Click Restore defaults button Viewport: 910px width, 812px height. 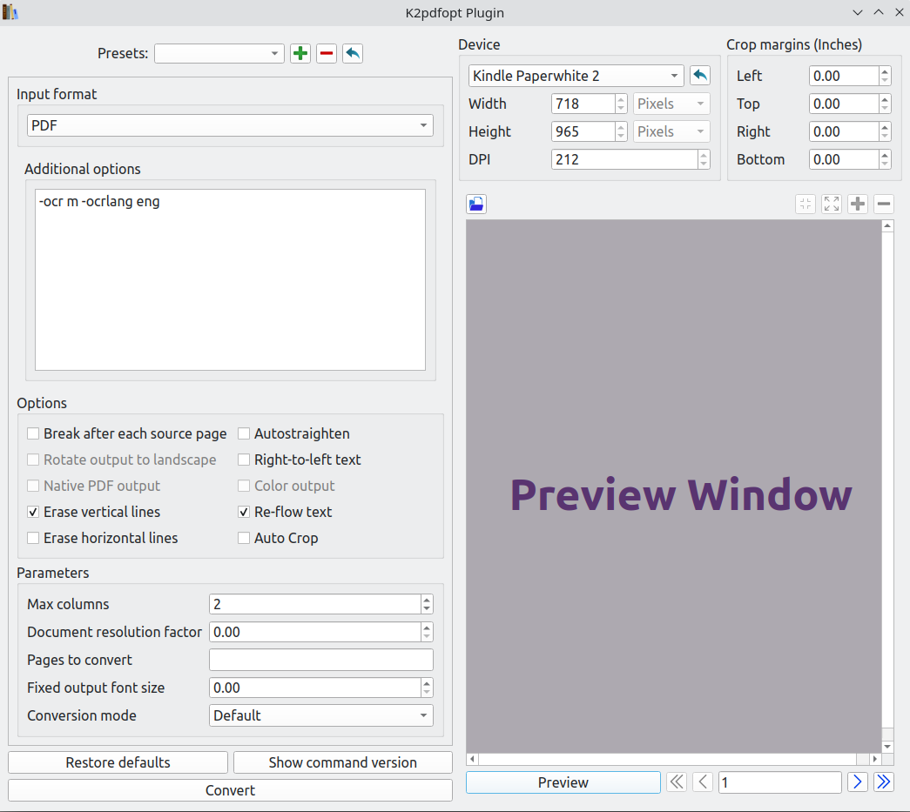click(x=118, y=762)
